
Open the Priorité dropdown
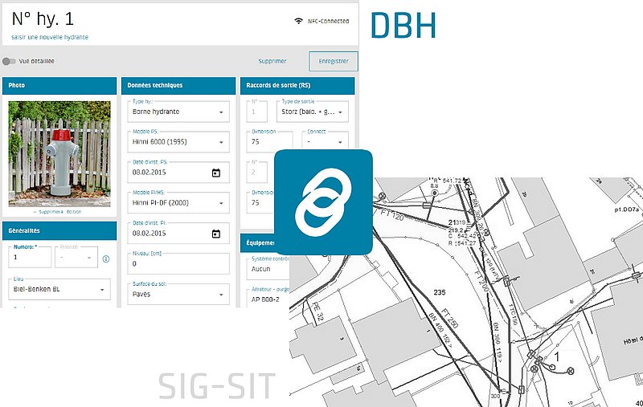(76, 257)
